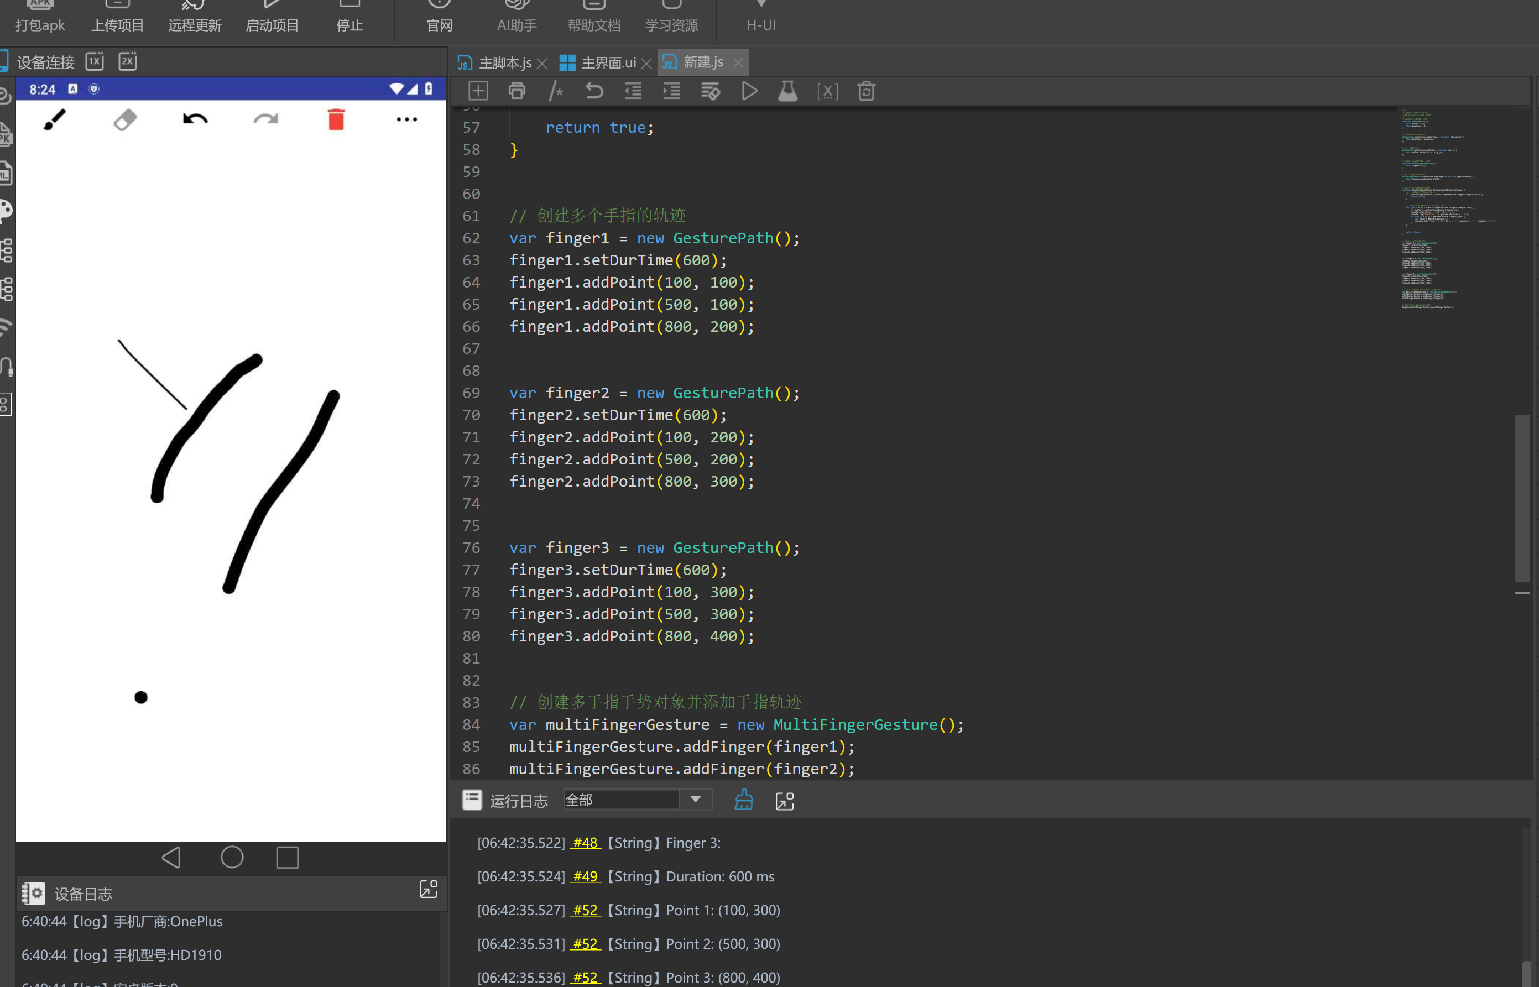This screenshot has width=1539, height=987.
Task: Click the editor vertical scrollbar thumb
Action: tap(1522, 498)
